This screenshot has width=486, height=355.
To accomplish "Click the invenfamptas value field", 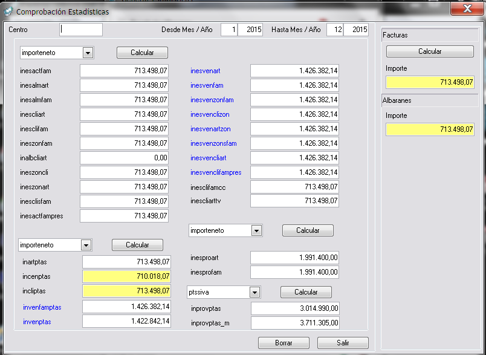I will coord(127,307).
